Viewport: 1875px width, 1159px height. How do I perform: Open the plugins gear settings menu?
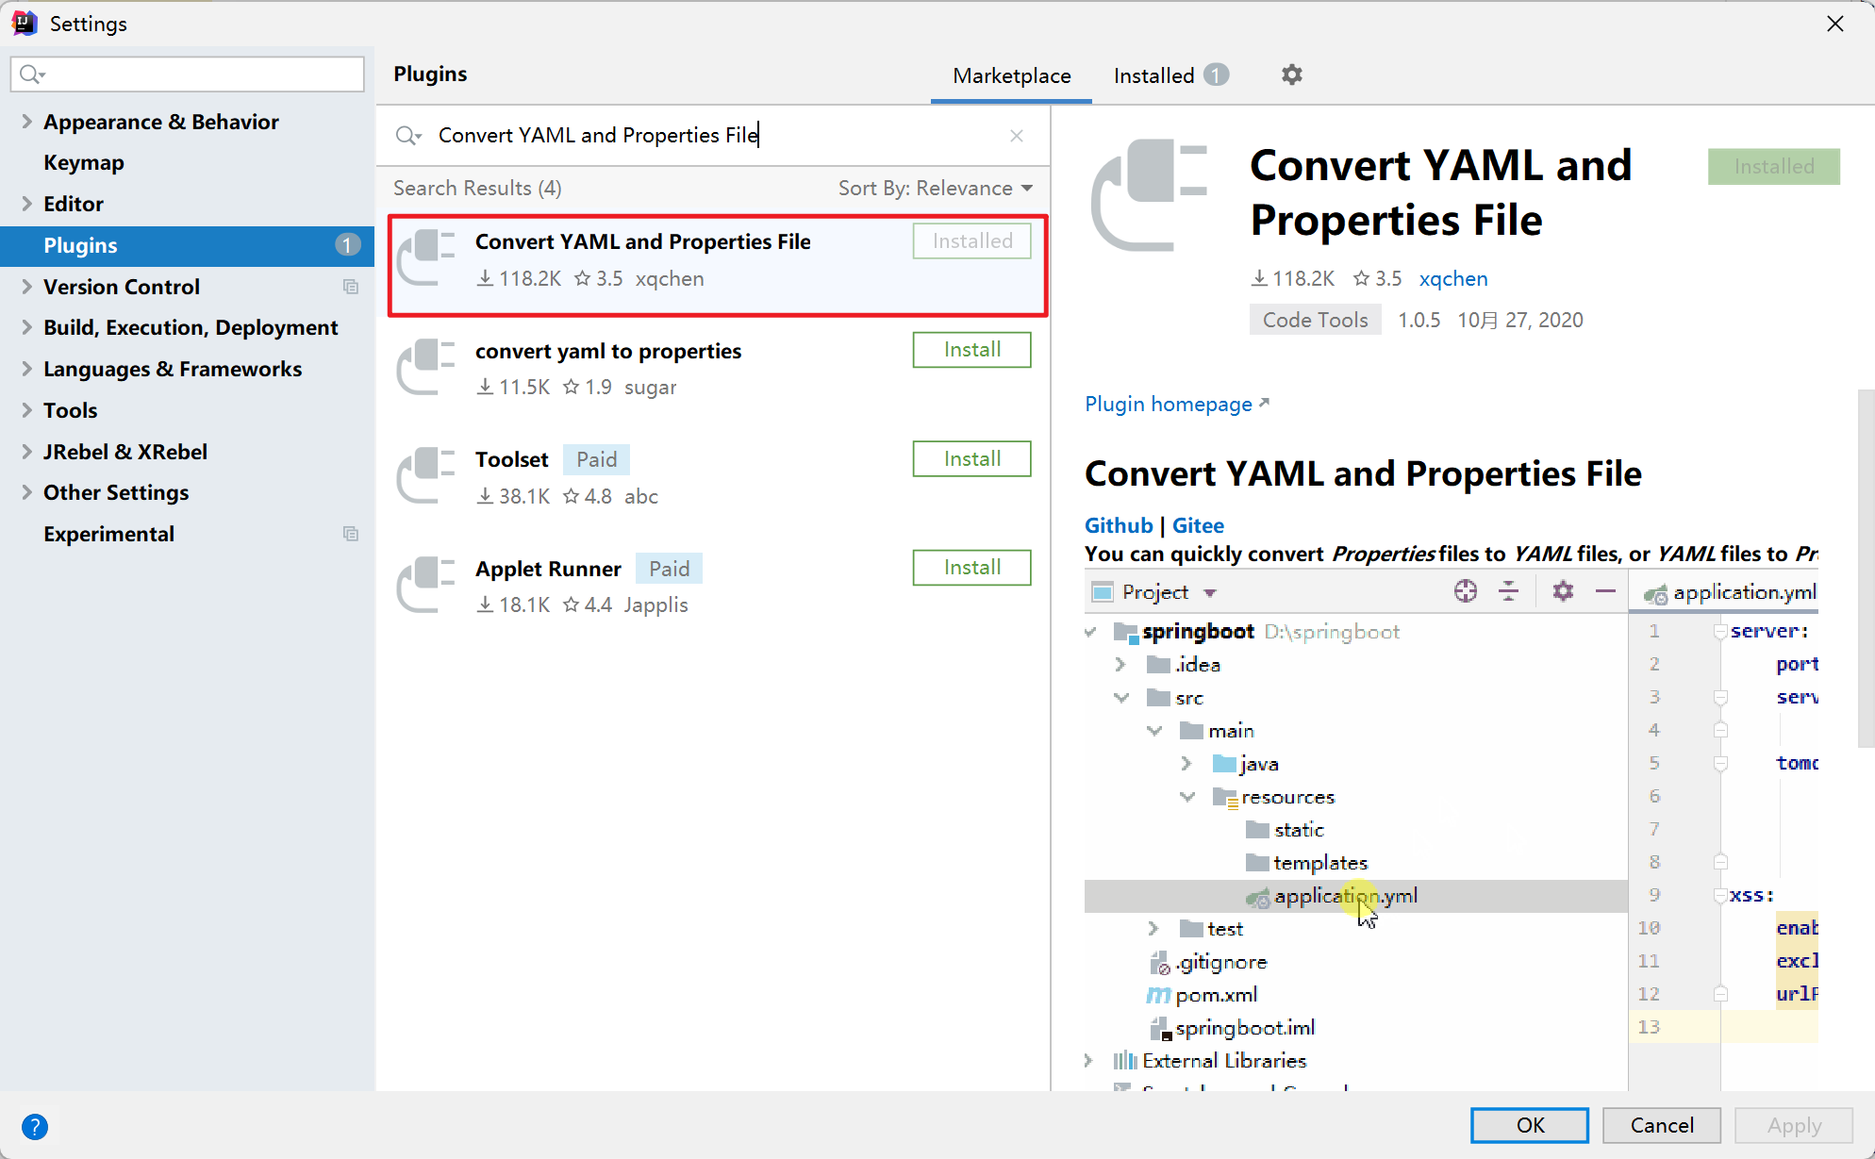tap(1291, 75)
